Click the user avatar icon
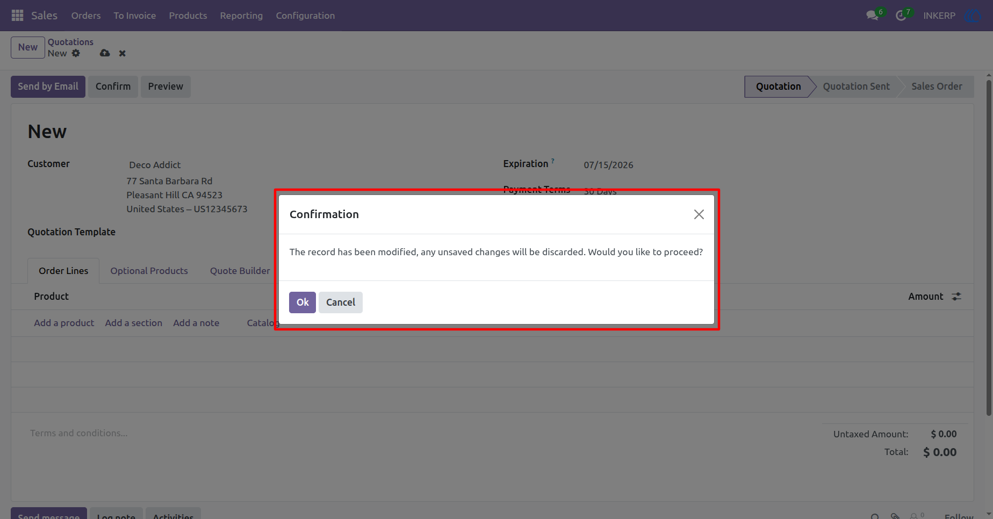 pos(973,16)
